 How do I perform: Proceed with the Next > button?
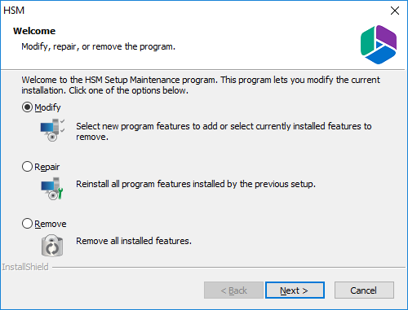(295, 290)
